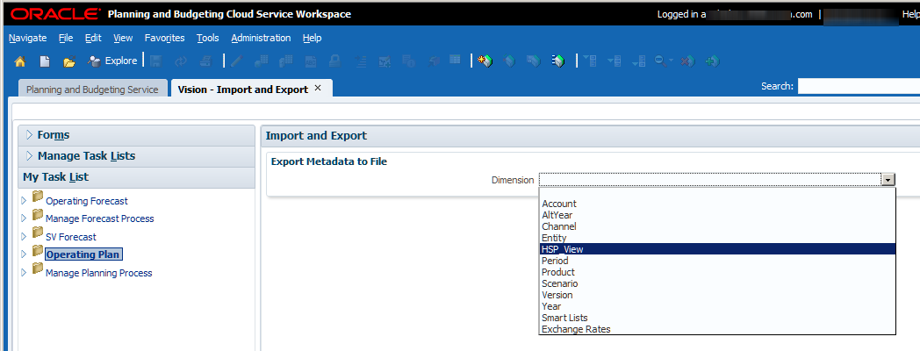Click the Manage Planning Process folder icon

tap(38, 269)
